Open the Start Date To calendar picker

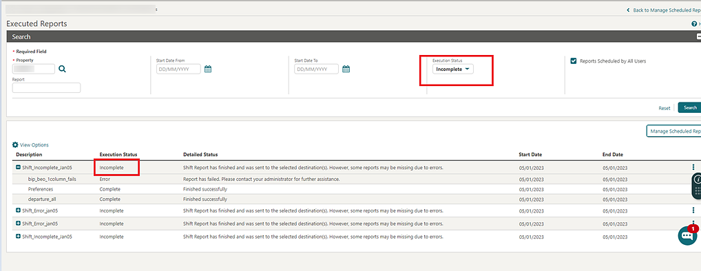click(x=346, y=69)
